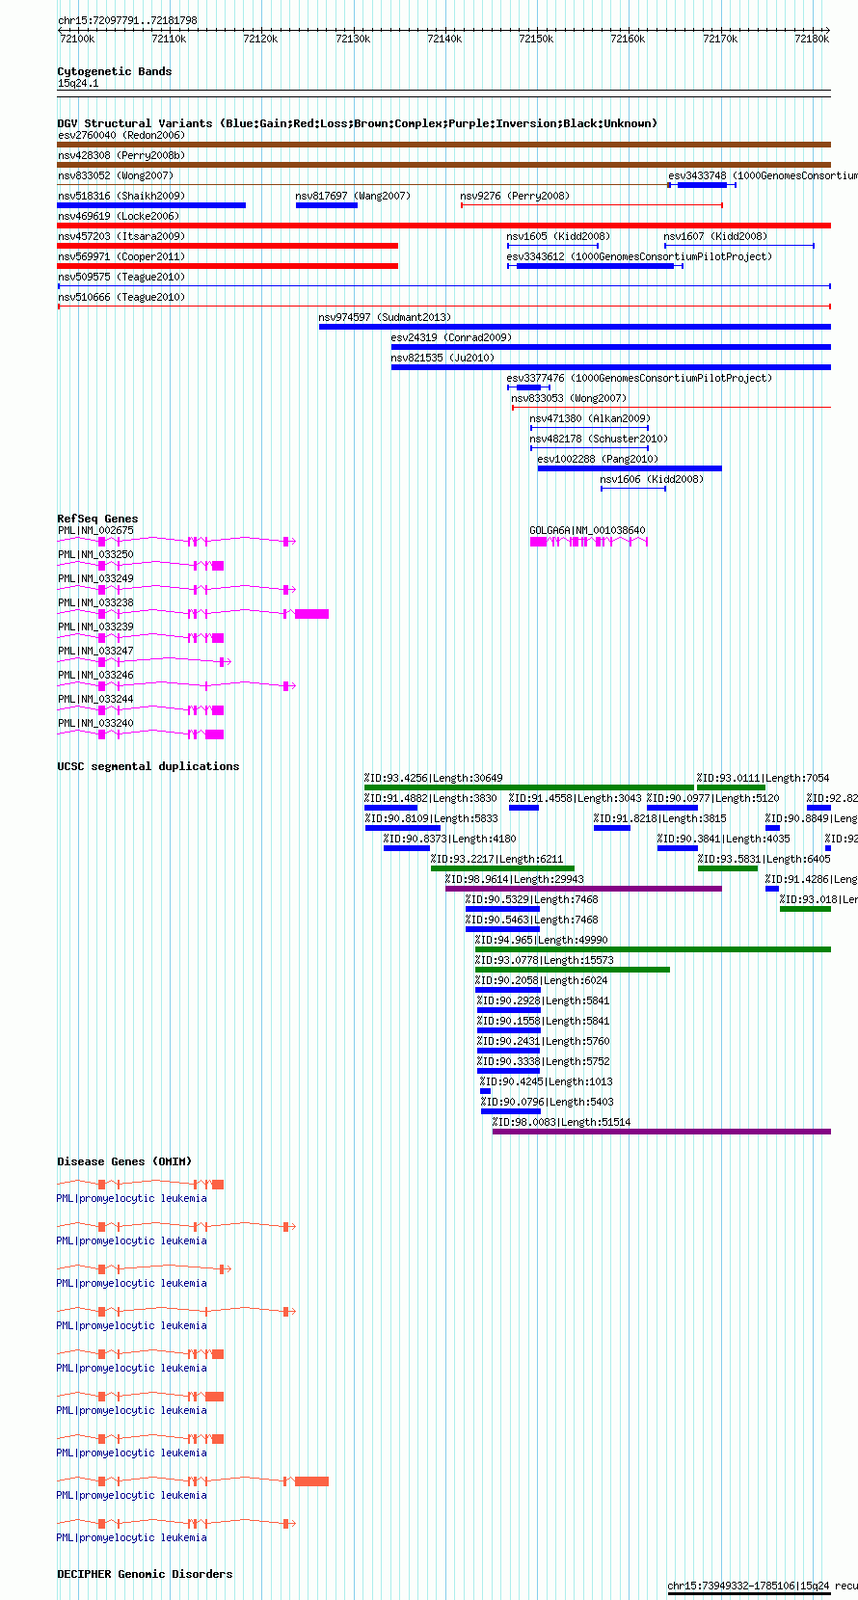
Task: Click the %ID:98.9614|Length:29943 duplication label
Action: pos(515,879)
